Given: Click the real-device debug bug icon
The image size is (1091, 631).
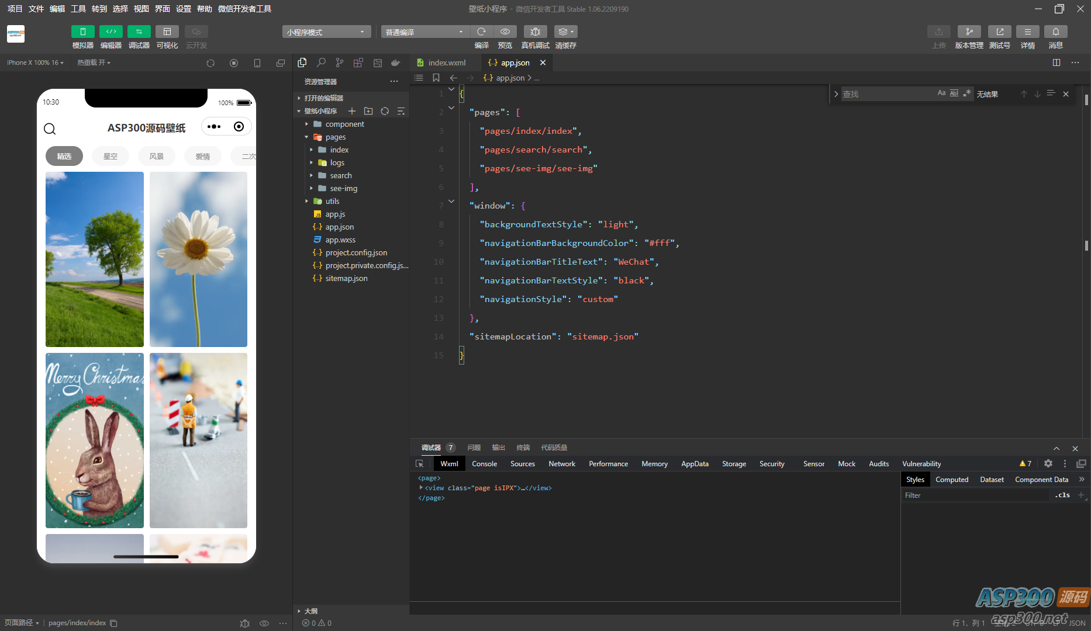Looking at the screenshot, I should [x=535, y=32].
